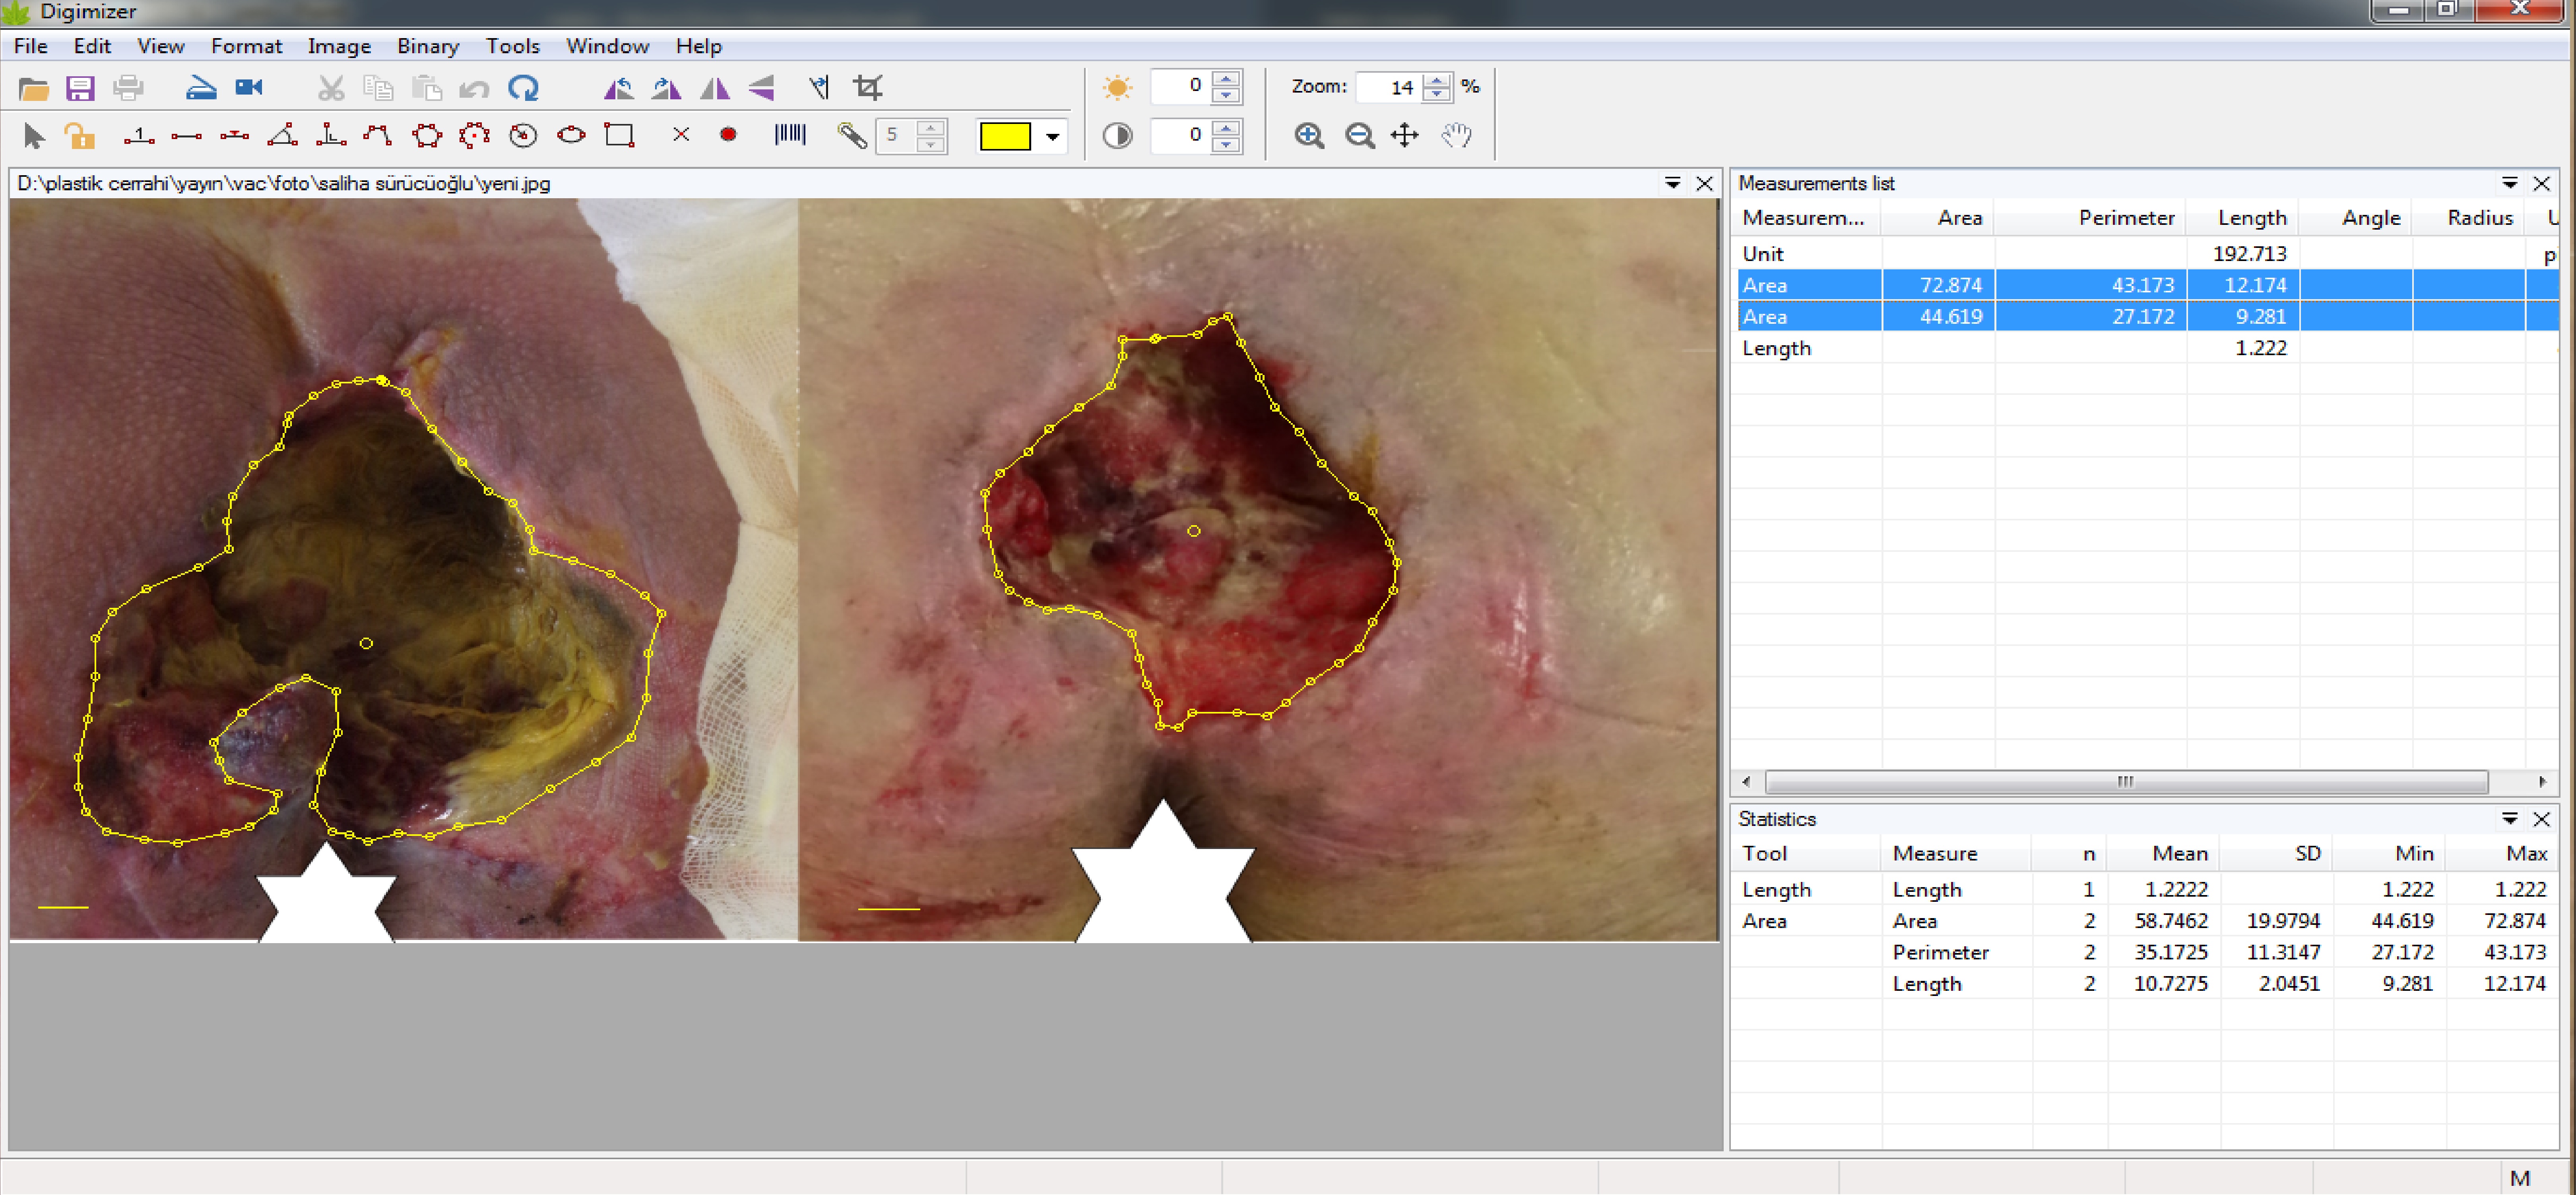2576x1195 pixels.
Task: Open the Binary menu
Action: click(x=428, y=46)
